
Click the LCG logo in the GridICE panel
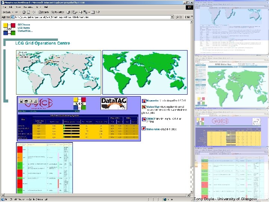click(80, 103)
